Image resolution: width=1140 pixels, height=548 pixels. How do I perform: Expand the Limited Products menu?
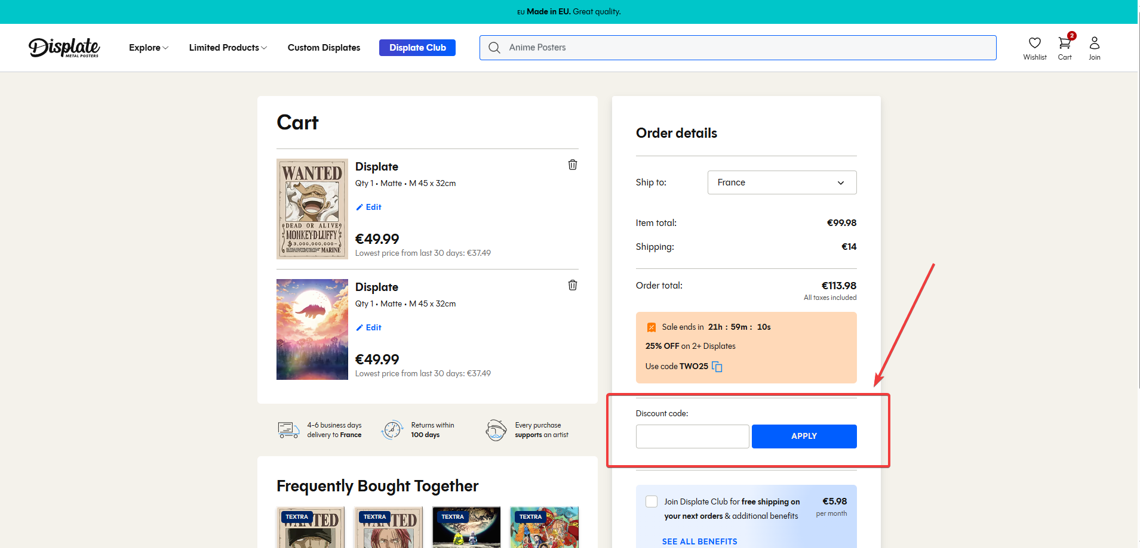(x=228, y=48)
